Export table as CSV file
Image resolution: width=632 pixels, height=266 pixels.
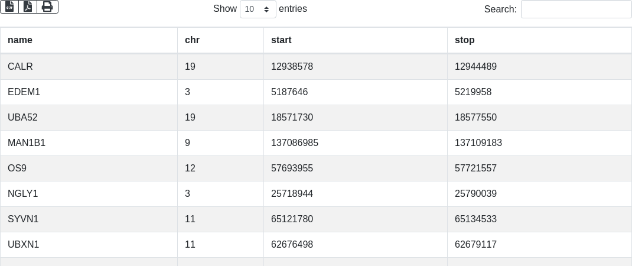9,7
